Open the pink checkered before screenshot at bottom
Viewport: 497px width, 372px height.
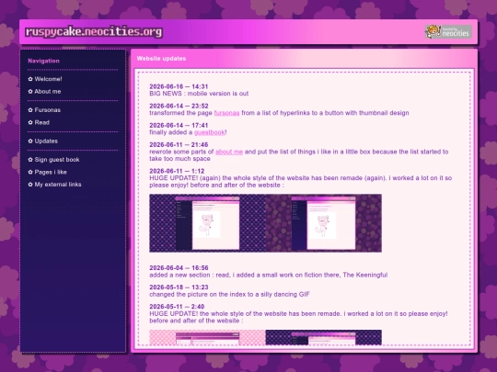[207, 337]
